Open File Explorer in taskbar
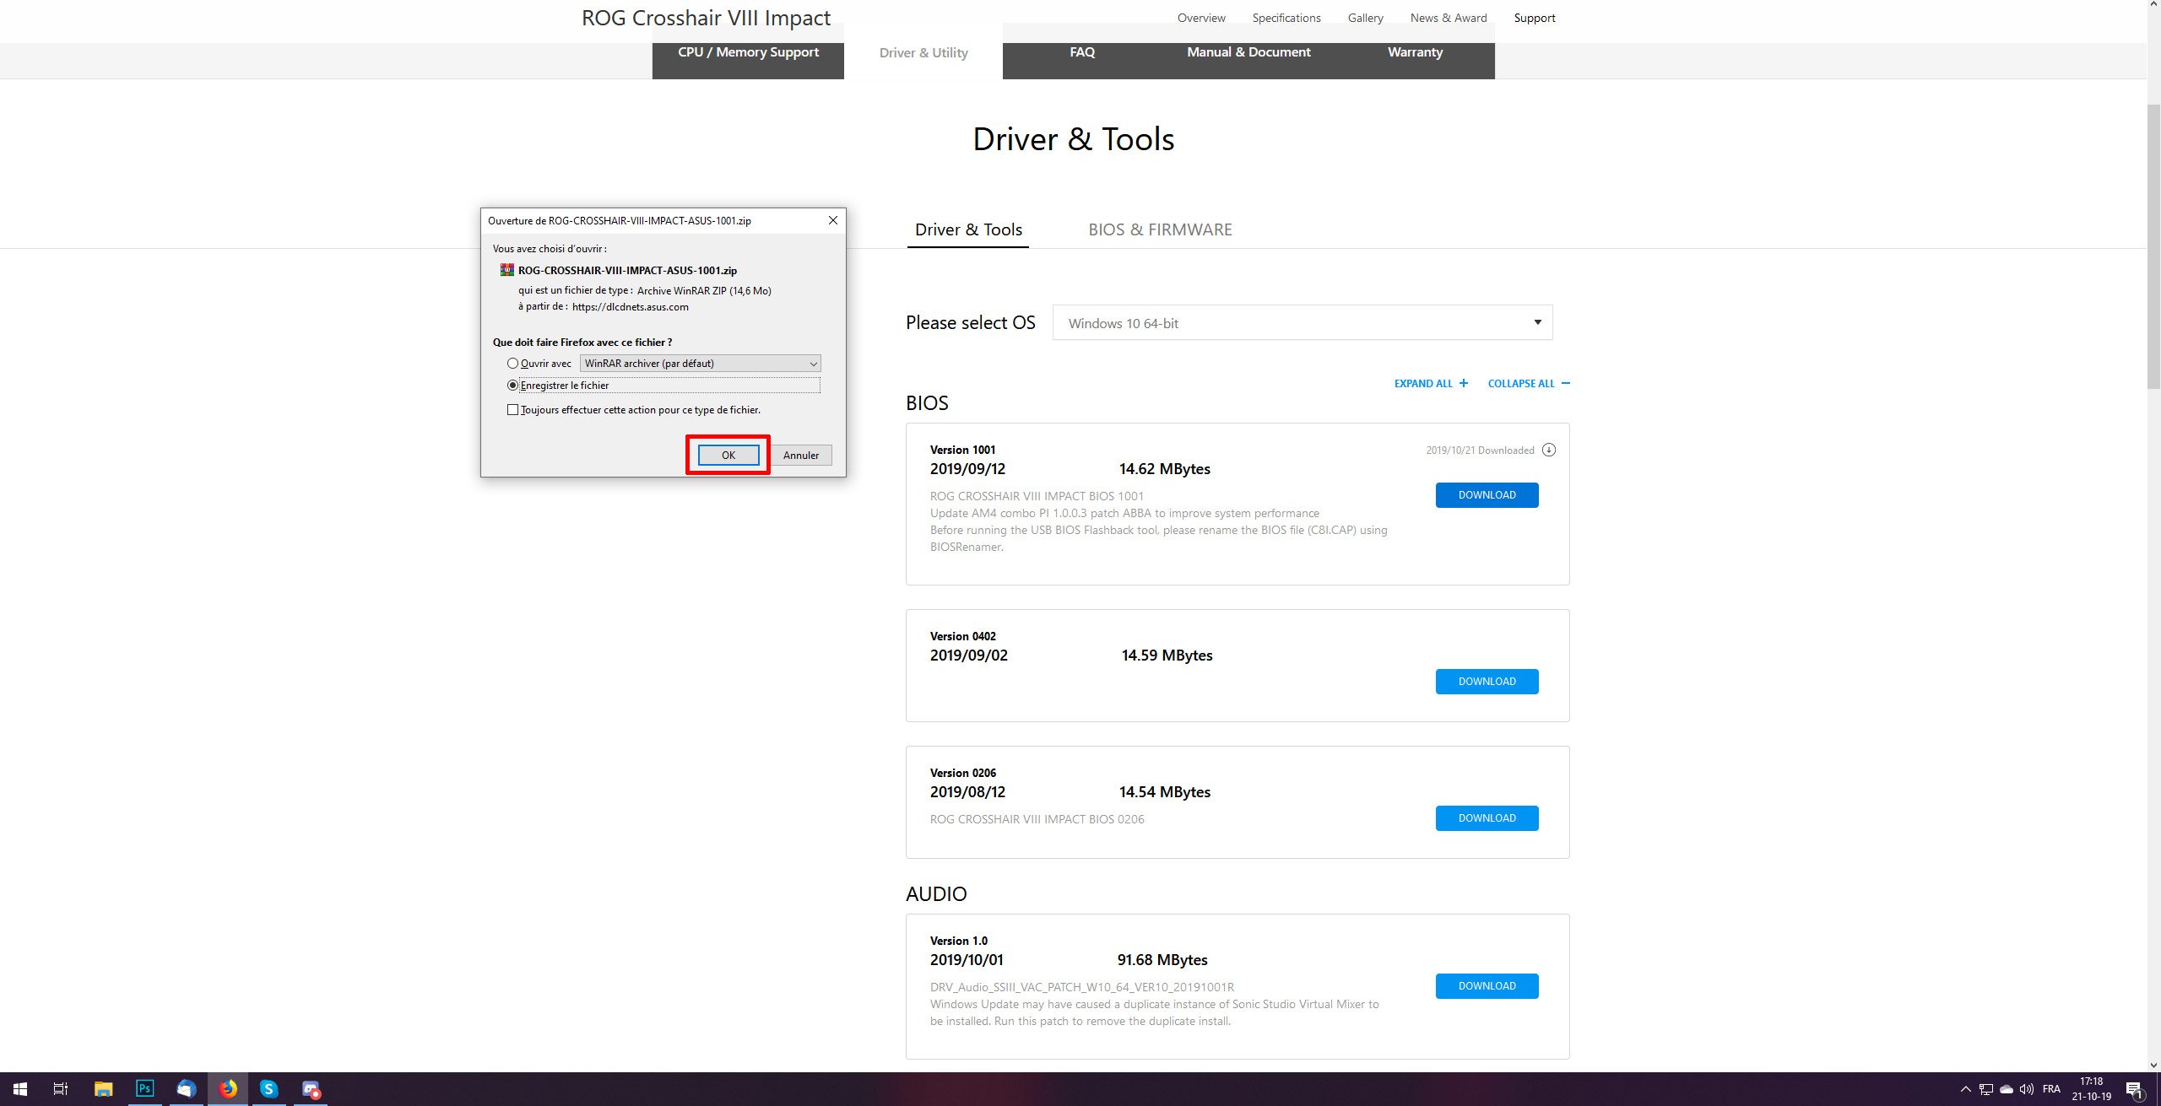The width and height of the screenshot is (2161, 1106). [103, 1088]
